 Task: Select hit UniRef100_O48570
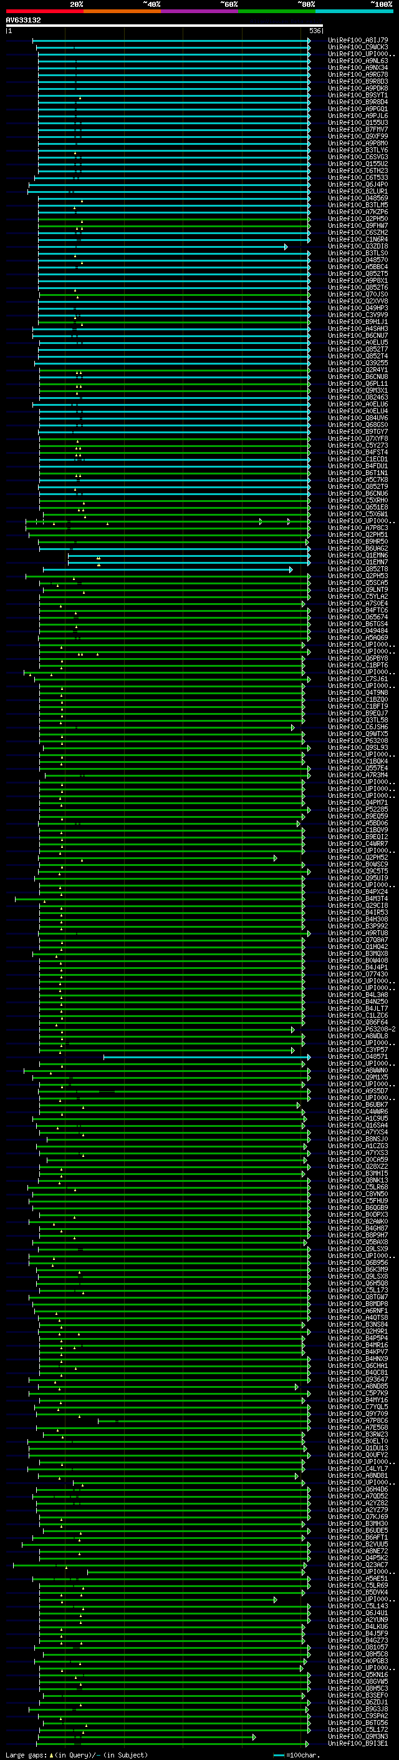coord(357,260)
